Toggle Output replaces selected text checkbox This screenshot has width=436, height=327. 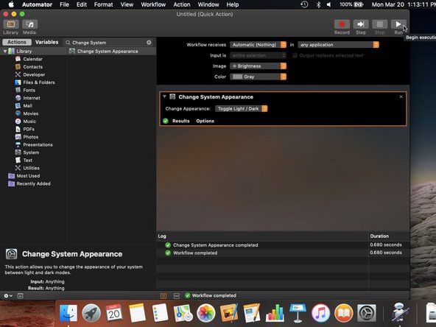(x=295, y=55)
